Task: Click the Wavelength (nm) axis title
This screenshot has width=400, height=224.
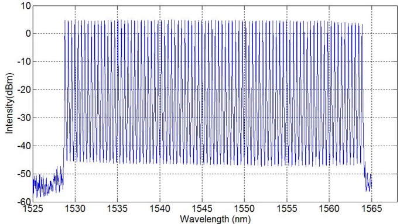Action: (x=215, y=219)
